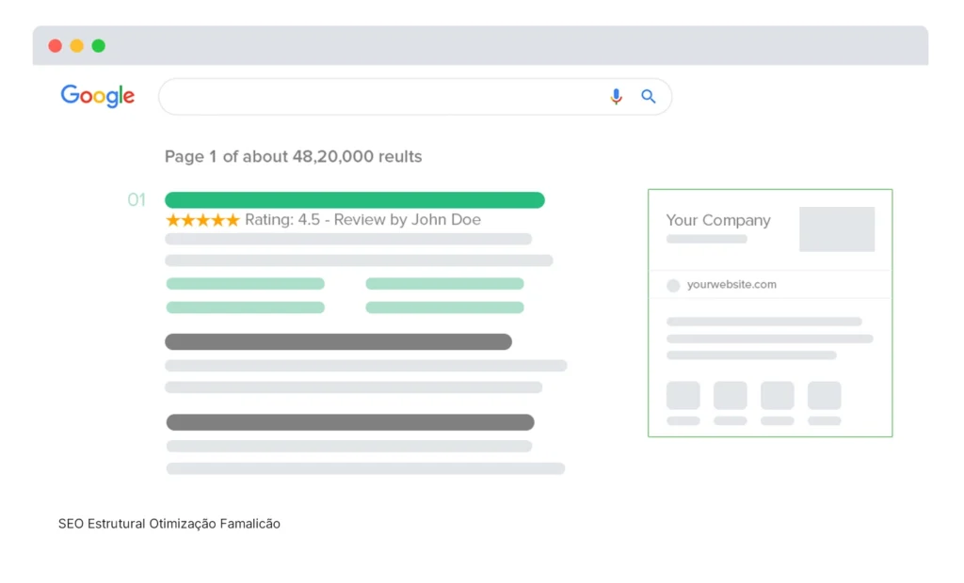Click the top-left green sitelink bar
Image resolution: width=964 pixels, height=583 pixels.
[x=246, y=284]
